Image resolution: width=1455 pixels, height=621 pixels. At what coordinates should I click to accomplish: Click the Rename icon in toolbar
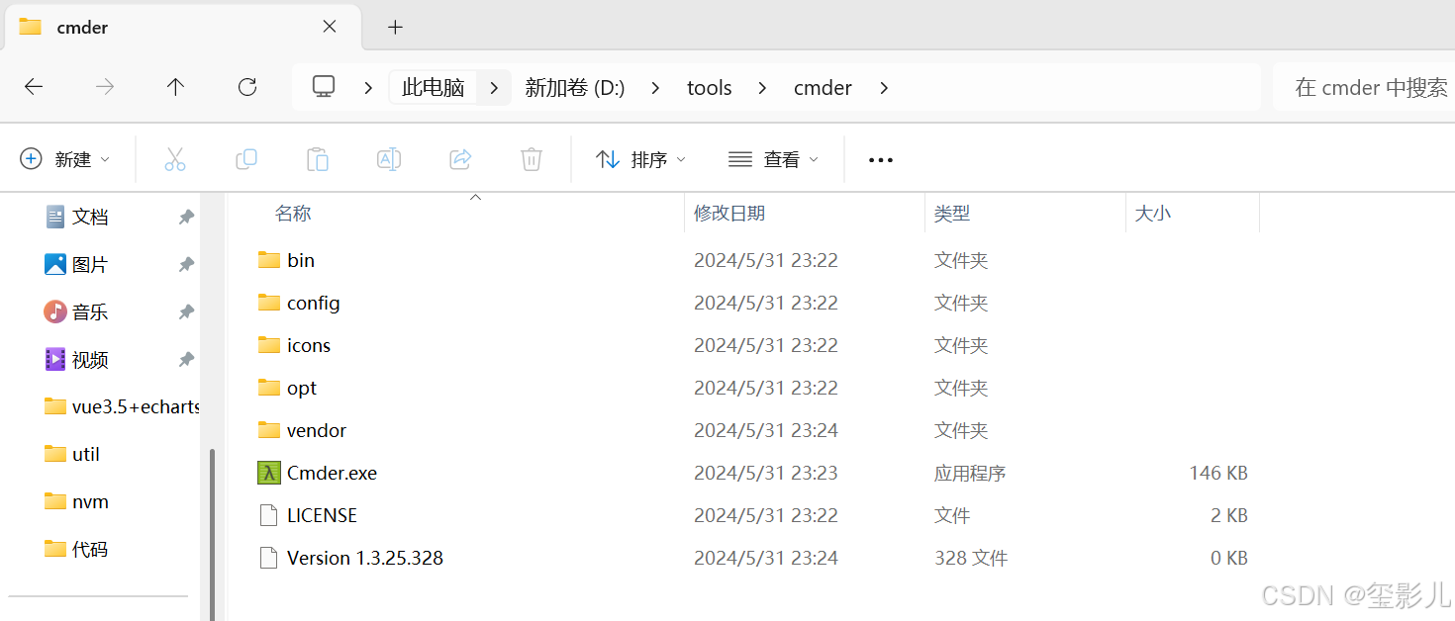(x=389, y=159)
